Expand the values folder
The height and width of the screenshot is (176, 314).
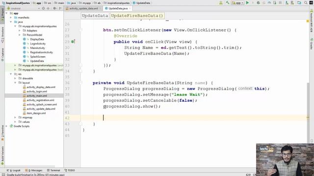click(x=15, y=122)
